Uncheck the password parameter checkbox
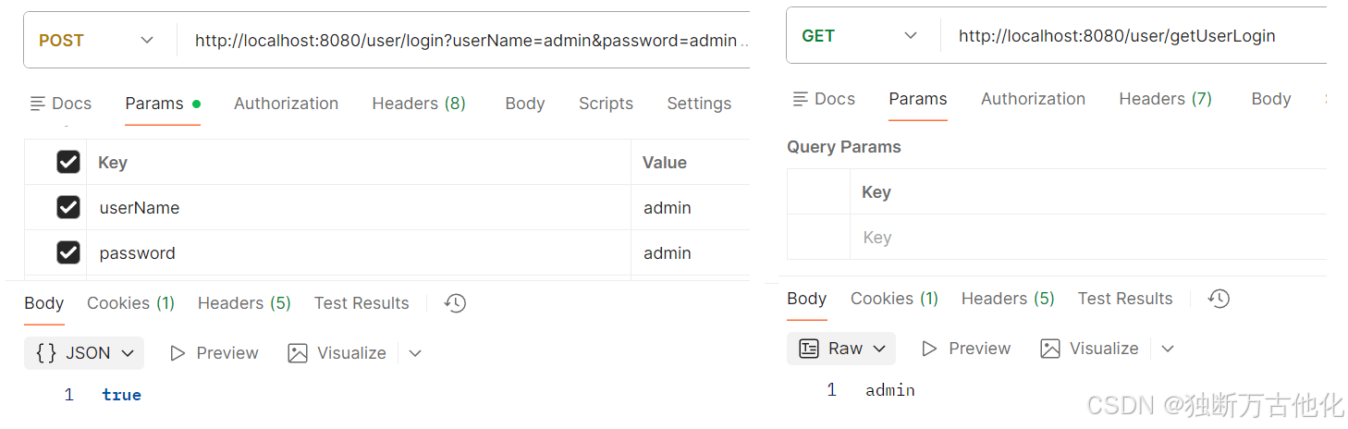 [68, 252]
